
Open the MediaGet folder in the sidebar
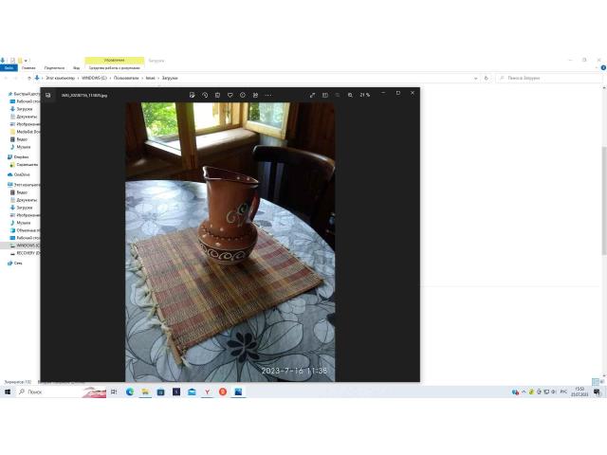coord(25,132)
